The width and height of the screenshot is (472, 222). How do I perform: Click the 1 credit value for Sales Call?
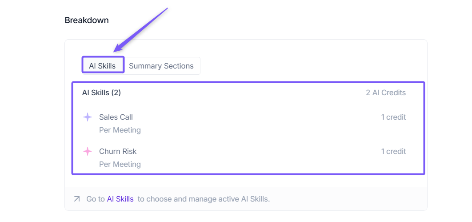393,117
